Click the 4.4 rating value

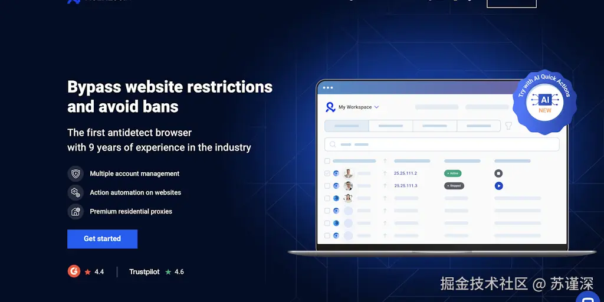tap(99, 272)
